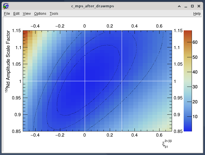
Task: Click the 1.05 label on the right axis
Action: pyautogui.click(x=178, y=64)
